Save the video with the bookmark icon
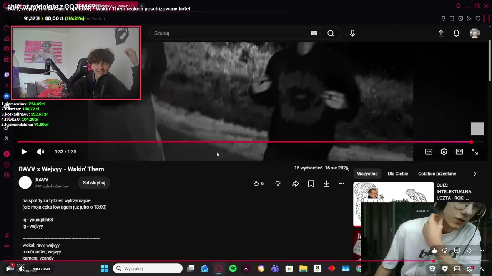 [311, 184]
